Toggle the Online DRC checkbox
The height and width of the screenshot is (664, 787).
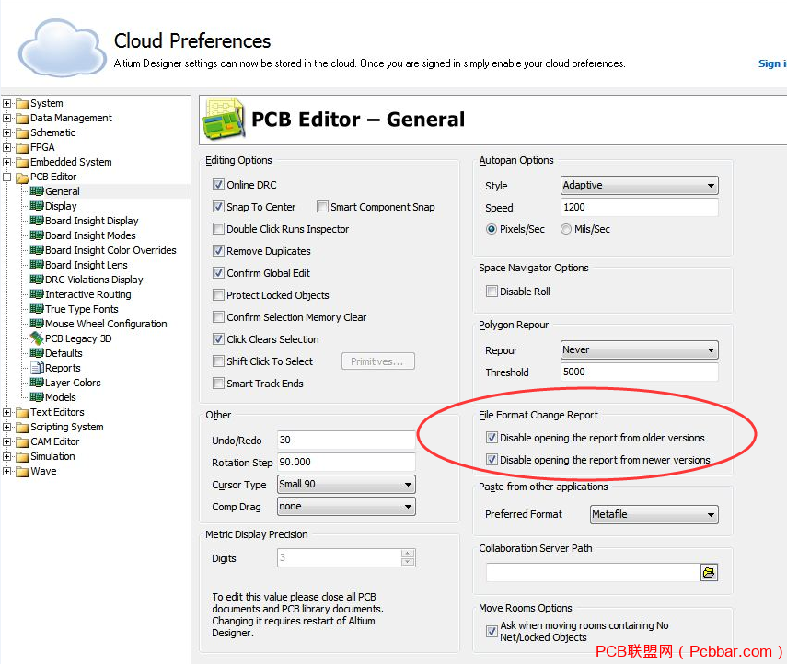218,185
